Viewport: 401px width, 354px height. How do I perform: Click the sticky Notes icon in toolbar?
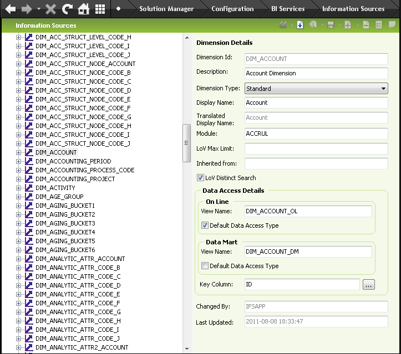click(x=392, y=25)
